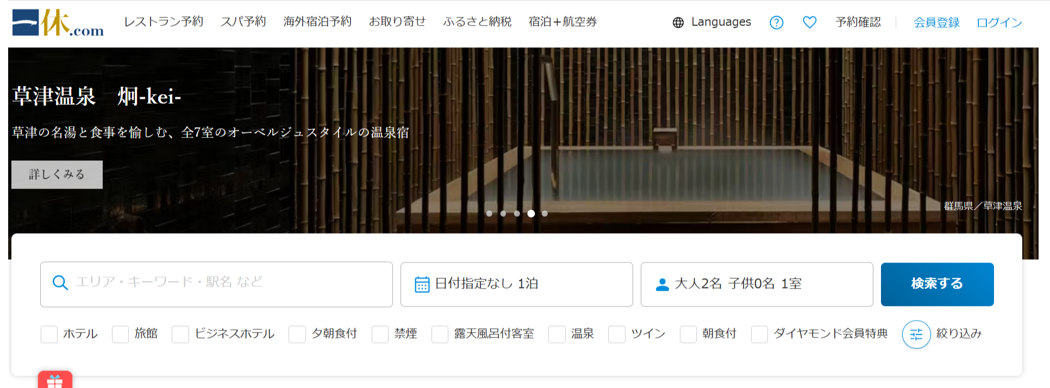Screen dimensions: 1050x388
Task: Open お取り寄せ menu item
Action: click(397, 22)
